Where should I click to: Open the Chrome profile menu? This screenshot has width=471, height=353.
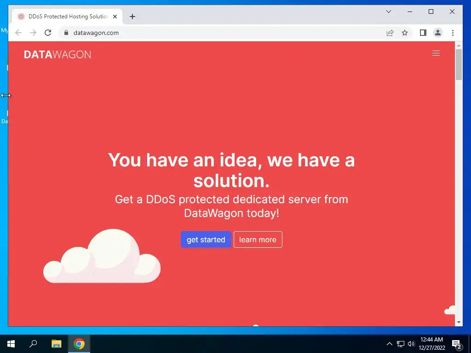tap(438, 33)
